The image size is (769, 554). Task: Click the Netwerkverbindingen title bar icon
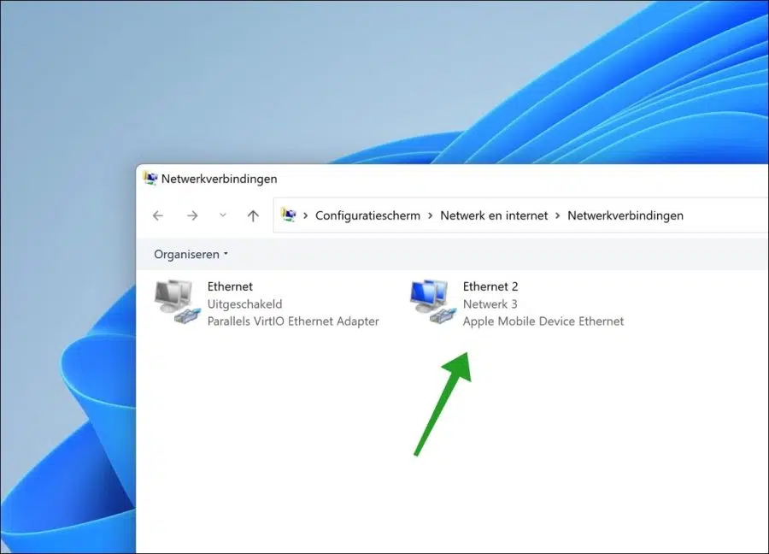pos(150,178)
